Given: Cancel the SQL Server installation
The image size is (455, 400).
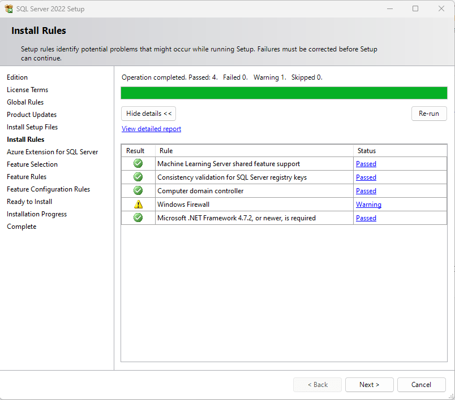Looking at the screenshot, I should tap(421, 384).
